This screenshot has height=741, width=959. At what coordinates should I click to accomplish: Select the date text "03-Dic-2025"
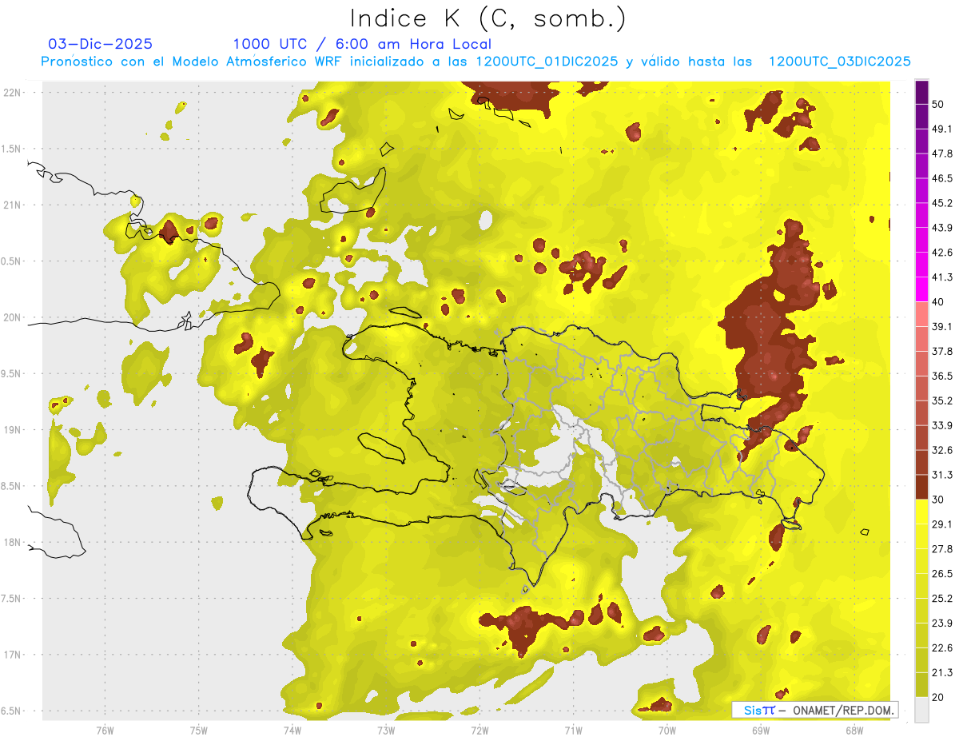point(100,44)
